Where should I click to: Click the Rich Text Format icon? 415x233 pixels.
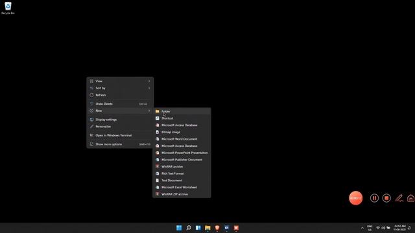point(157,173)
